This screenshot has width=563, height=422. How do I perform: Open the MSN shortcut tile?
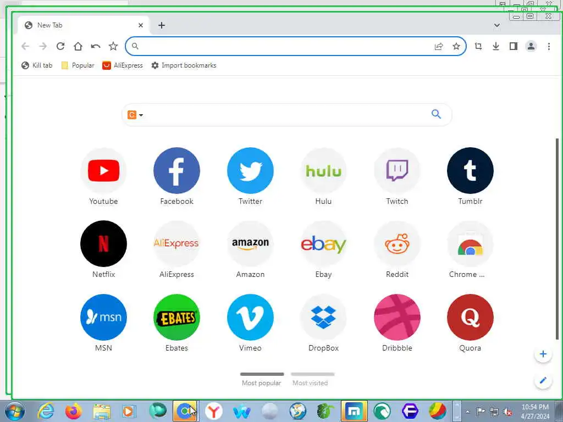103,323
